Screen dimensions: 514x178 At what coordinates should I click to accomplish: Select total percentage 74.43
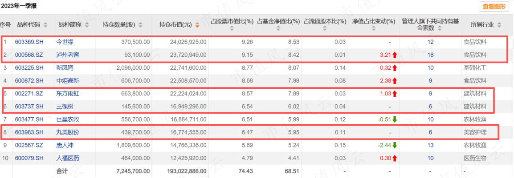(247, 171)
